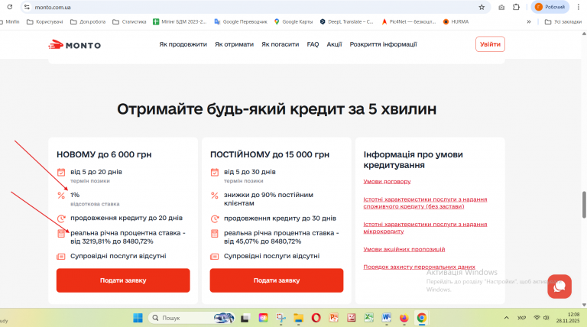Viewport: 587px width, 327px height.
Task: Switch to Chrome on the taskbar
Action: click(422, 318)
